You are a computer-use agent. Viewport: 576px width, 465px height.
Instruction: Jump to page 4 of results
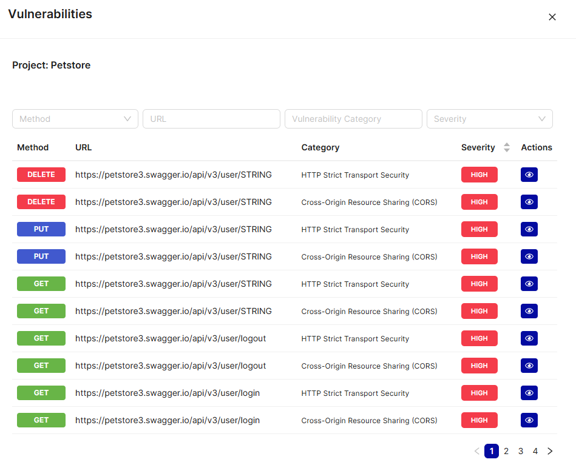coord(535,451)
